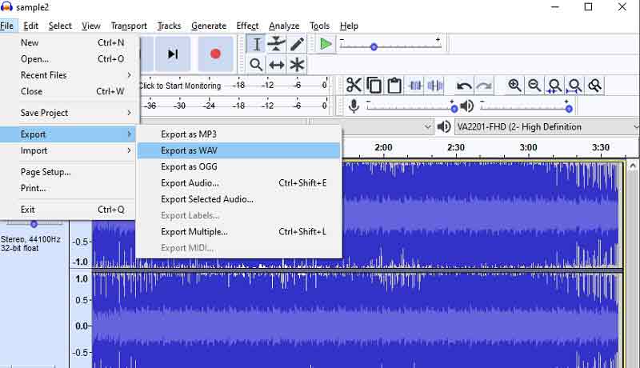Screen dimensions: 640x368
Task: Click the Paste clipboard icon
Action: point(394,86)
